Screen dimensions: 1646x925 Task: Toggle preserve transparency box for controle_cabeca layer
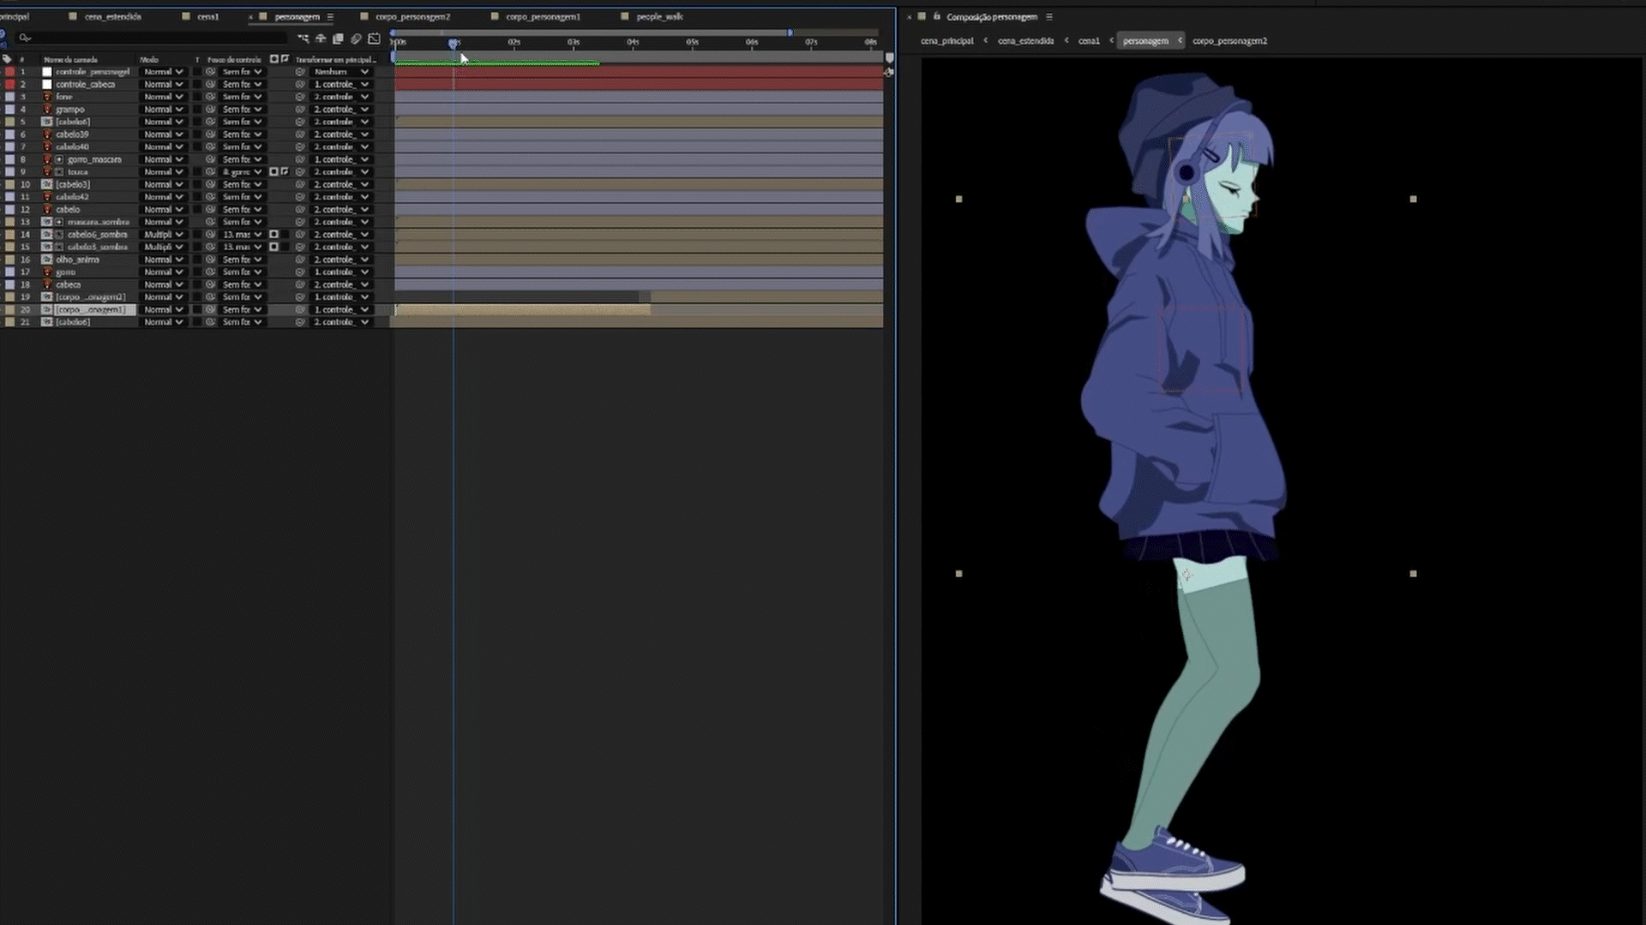(197, 84)
